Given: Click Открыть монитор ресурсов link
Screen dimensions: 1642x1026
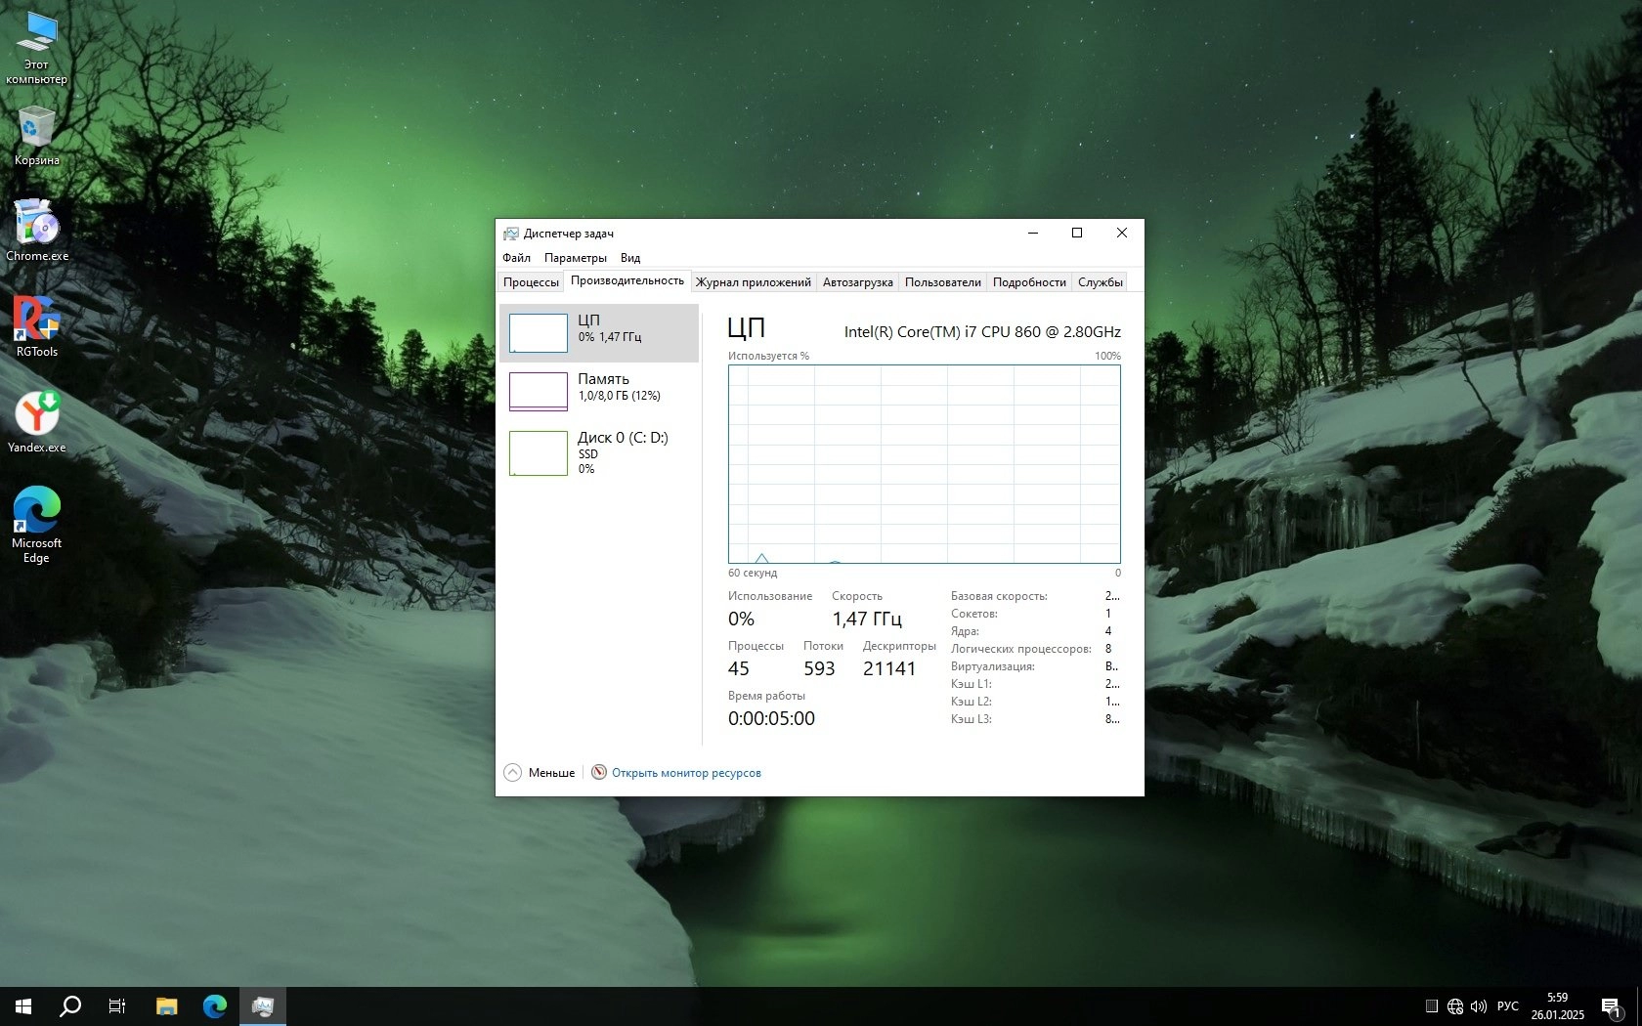Looking at the screenshot, I should click(686, 773).
